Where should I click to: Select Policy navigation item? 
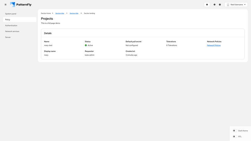tap(8, 20)
